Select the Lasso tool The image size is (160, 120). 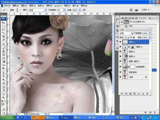click(x=4, y=30)
